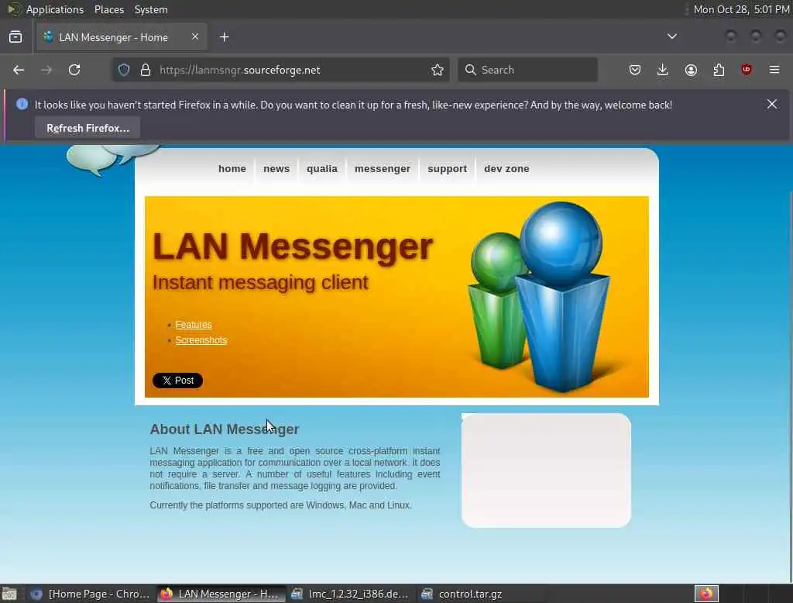This screenshot has height=603, width=793.
Task: Click the uBlock Origin toolbar icon
Action: [747, 70]
